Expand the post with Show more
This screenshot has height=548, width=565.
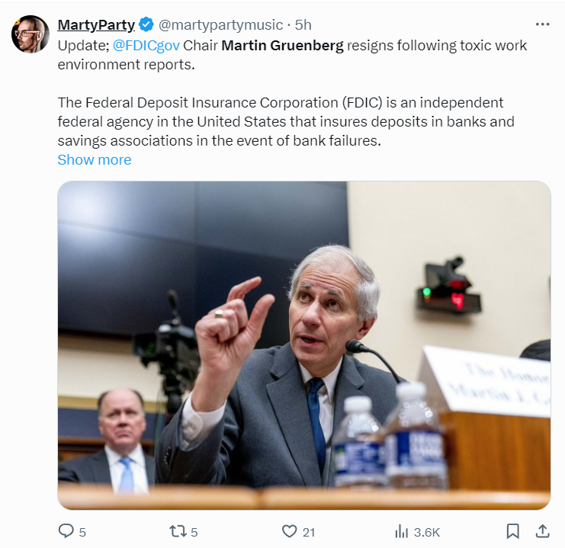95,159
